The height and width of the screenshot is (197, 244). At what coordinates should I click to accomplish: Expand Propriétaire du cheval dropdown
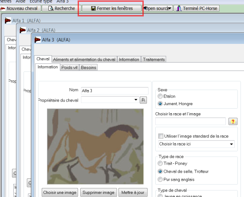(x=136, y=100)
